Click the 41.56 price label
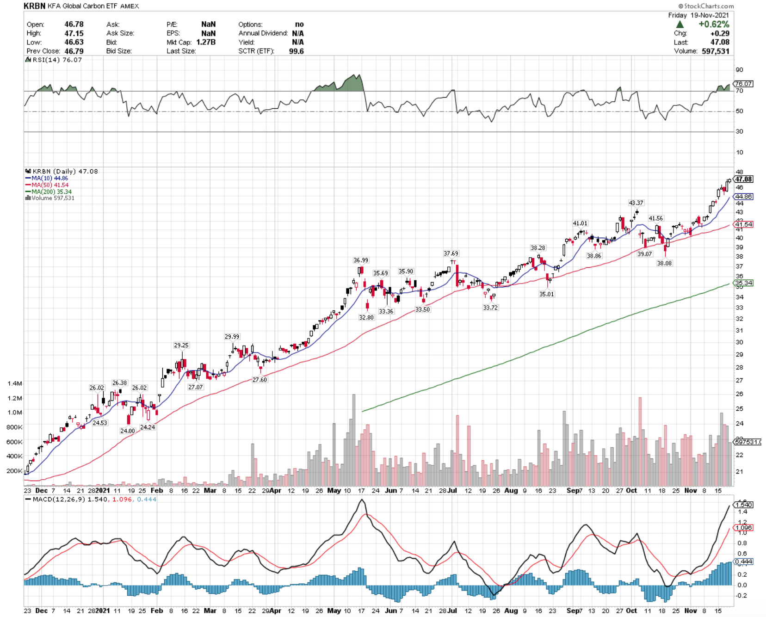766x617 pixels. [x=655, y=218]
